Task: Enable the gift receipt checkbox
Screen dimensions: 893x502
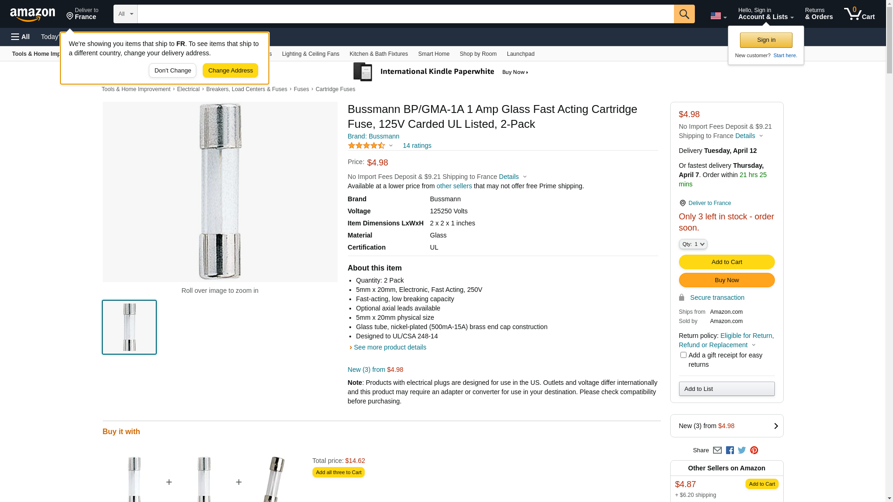Action: 683,355
